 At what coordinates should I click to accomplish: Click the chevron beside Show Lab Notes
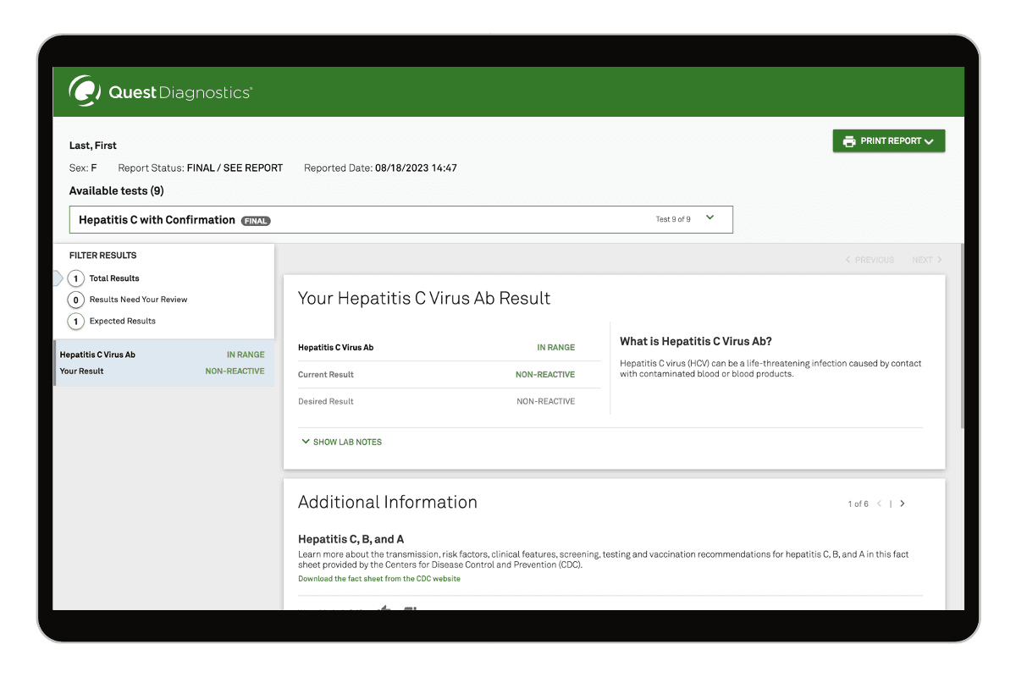tap(306, 441)
